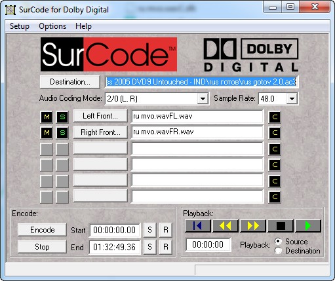
Task: Minimize the SurCode window
Action: 273,7
